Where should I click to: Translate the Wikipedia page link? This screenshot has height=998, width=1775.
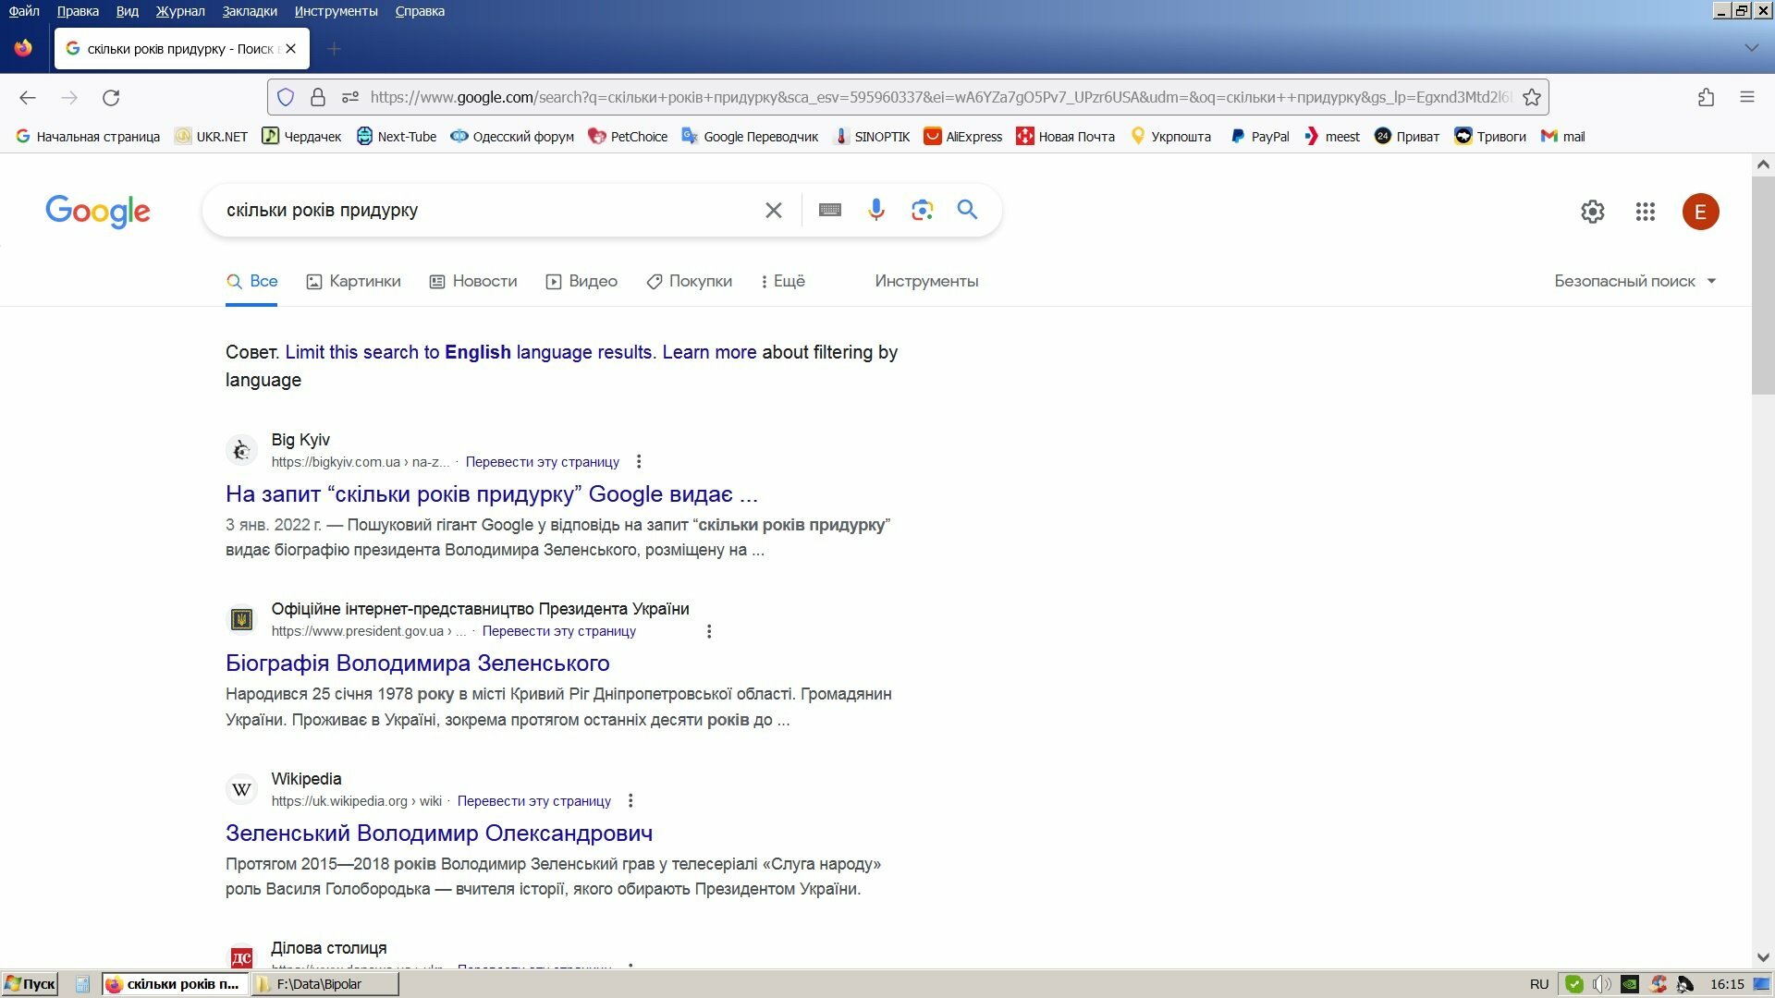tap(534, 801)
